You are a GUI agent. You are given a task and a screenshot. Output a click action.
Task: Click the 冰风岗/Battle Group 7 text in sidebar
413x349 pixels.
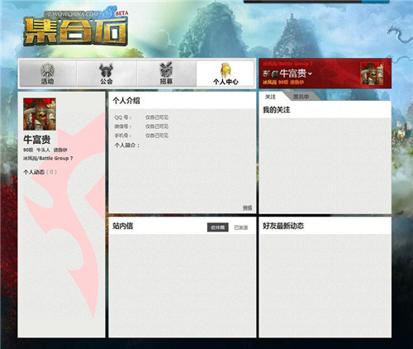48,158
